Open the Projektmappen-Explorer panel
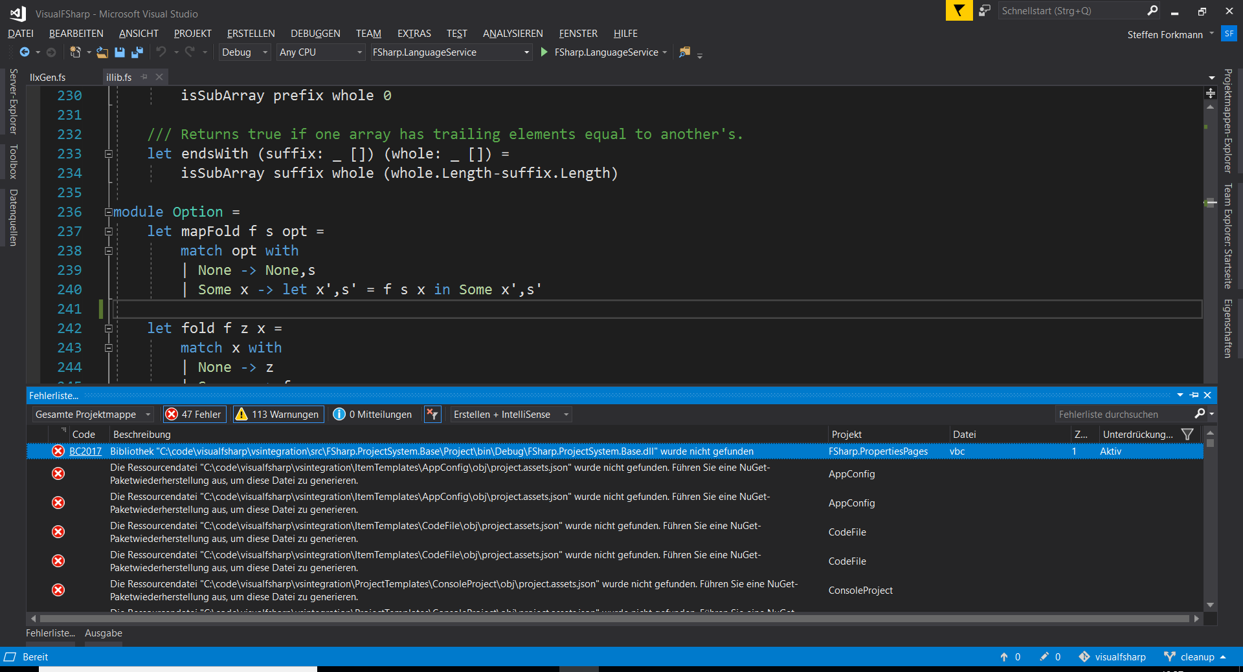 1227,123
